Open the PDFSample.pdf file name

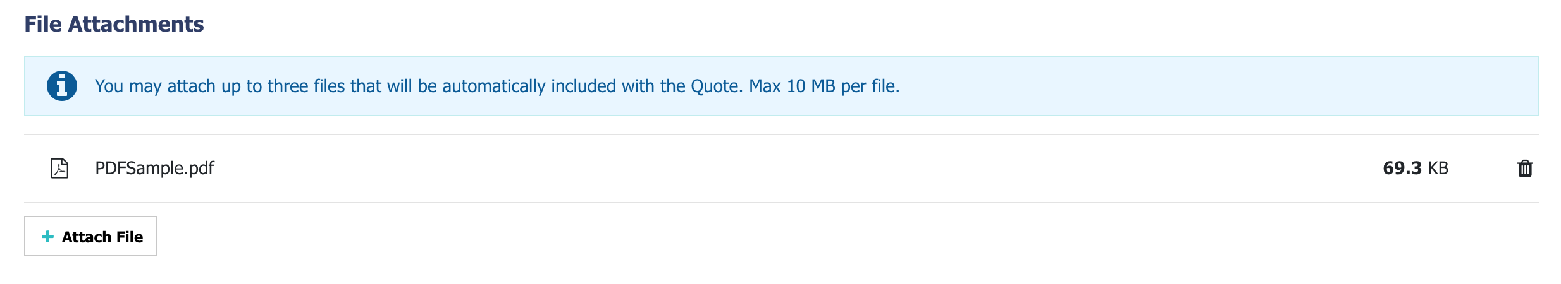pyautogui.click(x=154, y=169)
